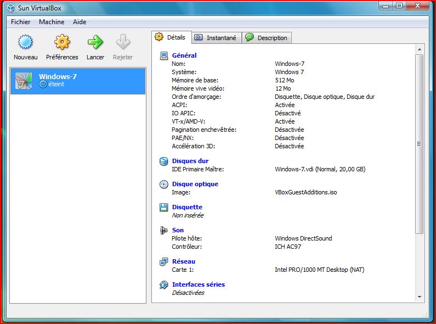Open the Réseau settings link
Screen dimensions: 436x324
(x=184, y=261)
